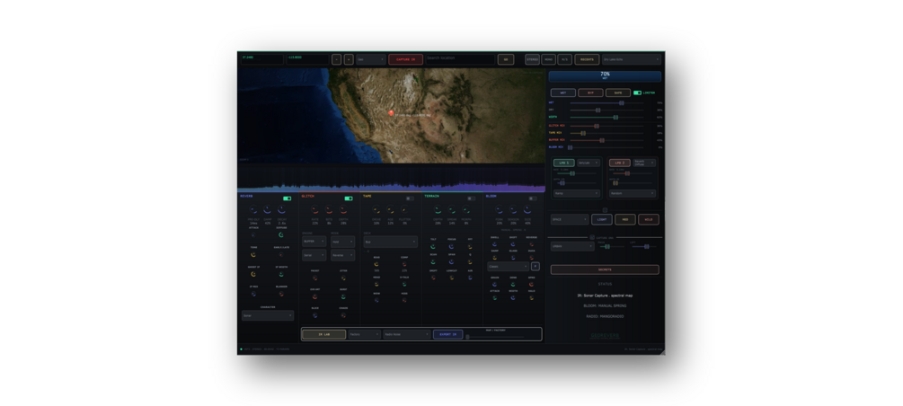Open the Bloom Classic dropdown
The height and width of the screenshot is (406, 903).
click(x=508, y=267)
